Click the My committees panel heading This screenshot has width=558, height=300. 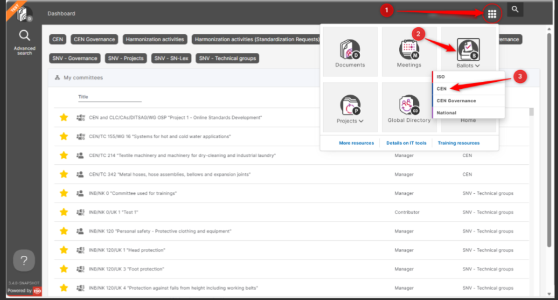coord(83,78)
